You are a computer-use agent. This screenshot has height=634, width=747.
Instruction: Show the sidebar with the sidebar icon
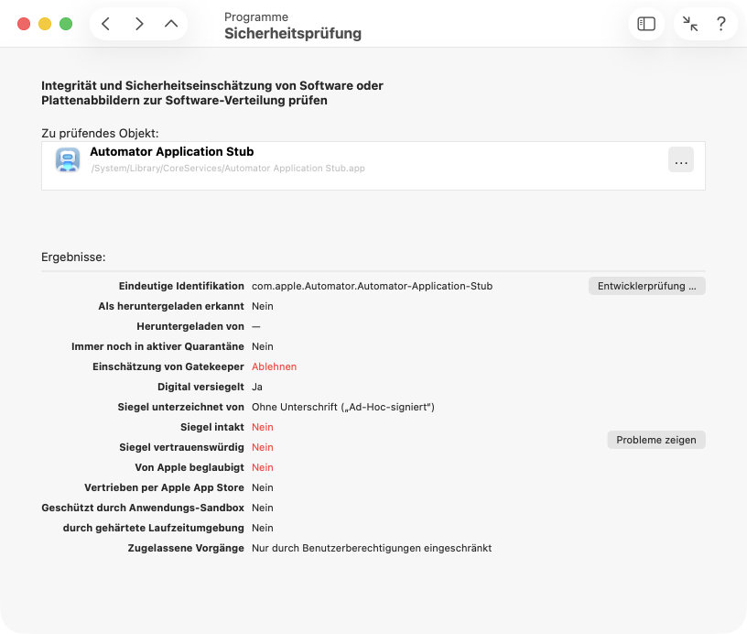coord(646,24)
